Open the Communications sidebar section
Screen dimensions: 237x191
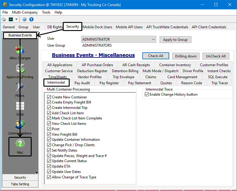pyautogui.click(x=20, y=125)
